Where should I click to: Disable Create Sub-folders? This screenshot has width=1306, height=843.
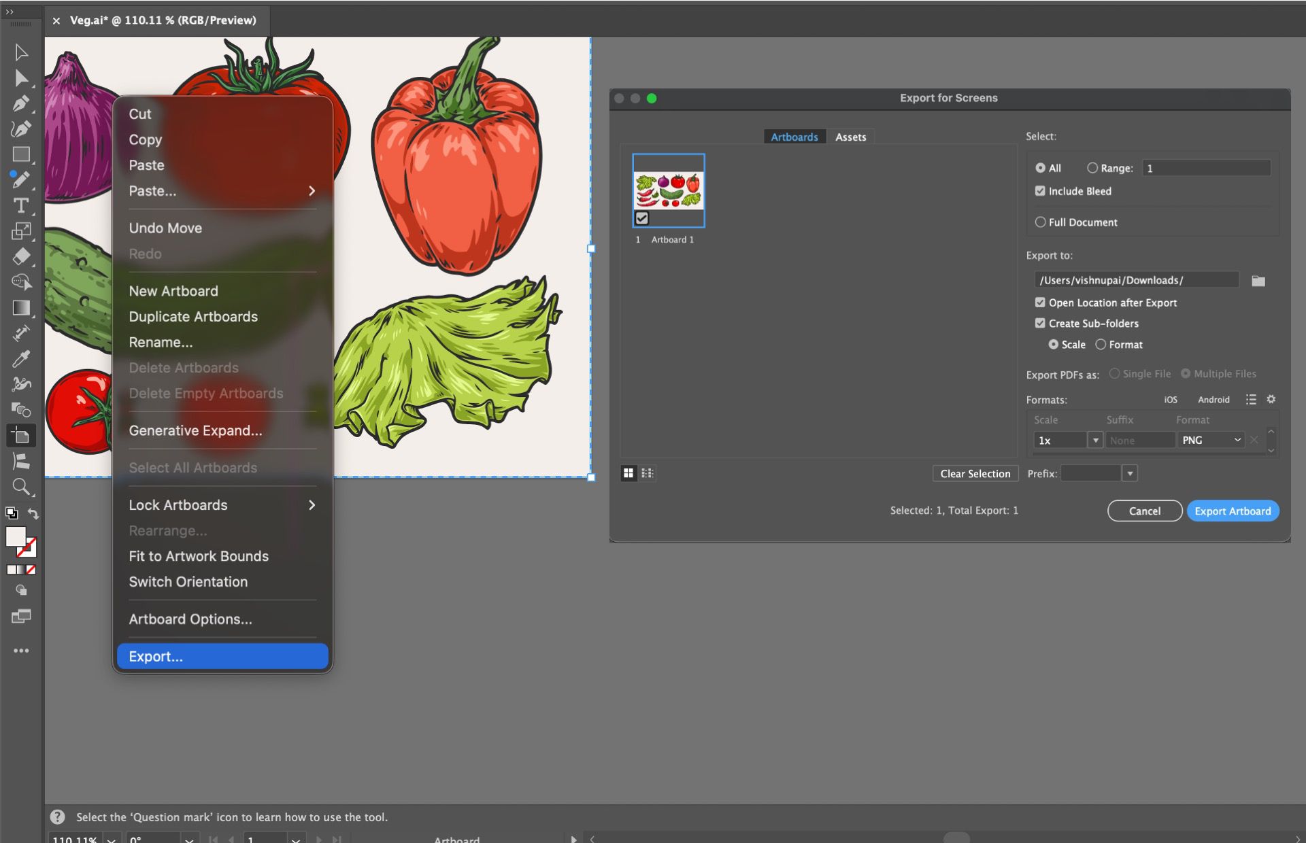tap(1040, 323)
